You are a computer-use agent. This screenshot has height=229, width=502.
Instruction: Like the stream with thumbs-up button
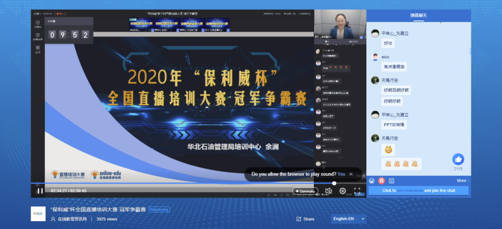[x=458, y=159]
